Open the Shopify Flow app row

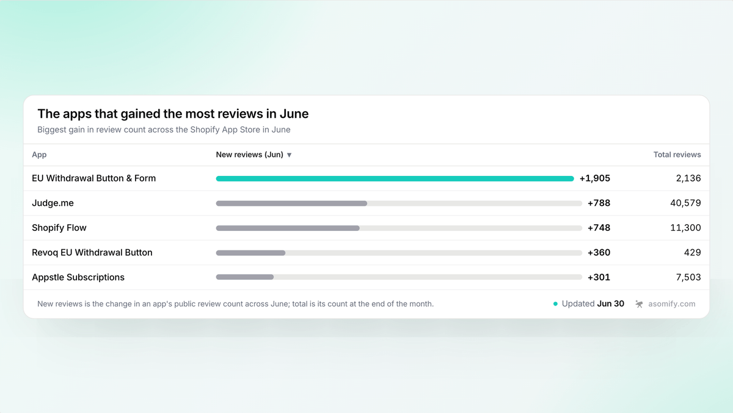pos(366,228)
